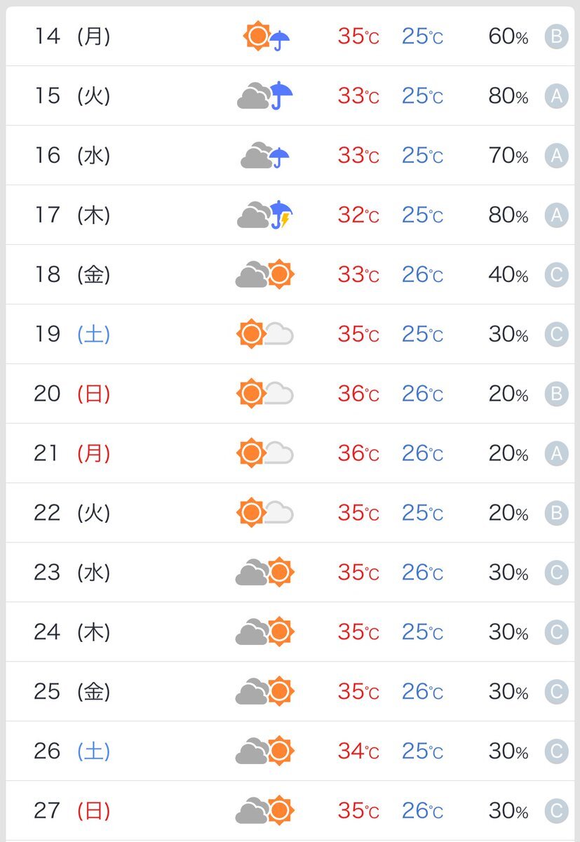This screenshot has height=842, width=580.
Task: Click the C reliability badge on the 26th
Action: coord(556,752)
